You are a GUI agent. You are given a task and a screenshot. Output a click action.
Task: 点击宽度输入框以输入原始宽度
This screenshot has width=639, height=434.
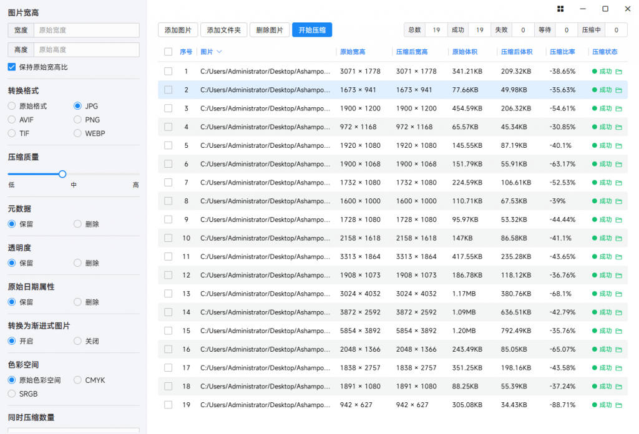click(x=87, y=30)
